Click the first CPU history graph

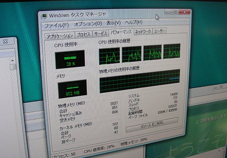point(110,56)
